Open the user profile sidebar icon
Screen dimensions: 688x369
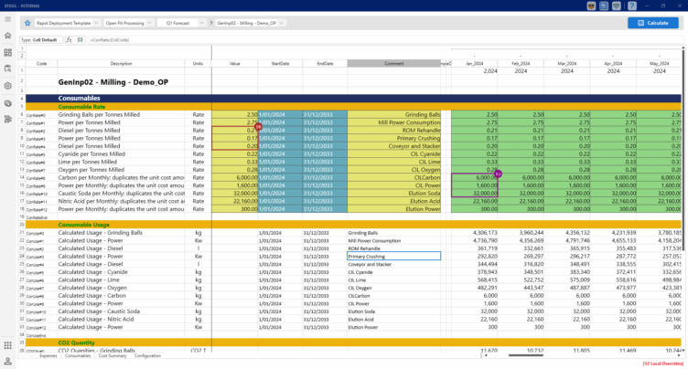click(x=8, y=361)
